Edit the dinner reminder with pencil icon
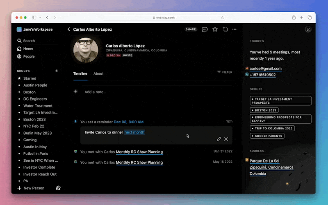 (219, 139)
